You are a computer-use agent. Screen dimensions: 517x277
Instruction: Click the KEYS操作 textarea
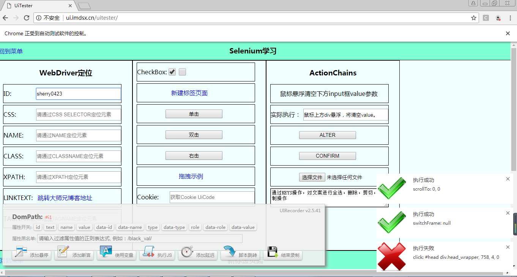point(329,198)
